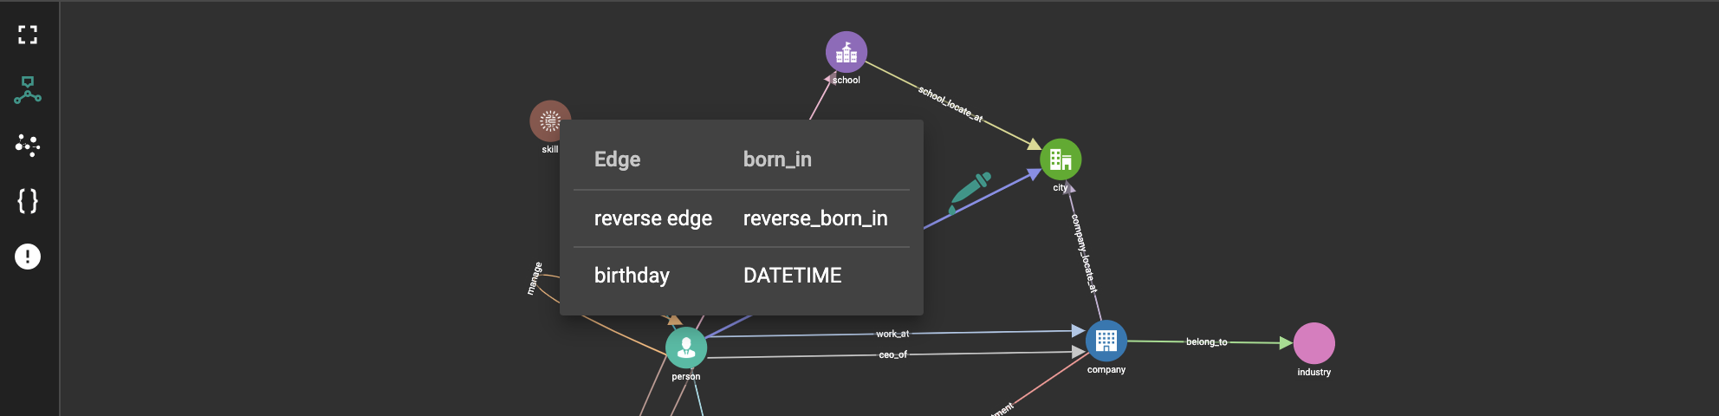The height and width of the screenshot is (416, 1719).
Task: Select the company_locate_at edge label
Action: [1084, 253]
